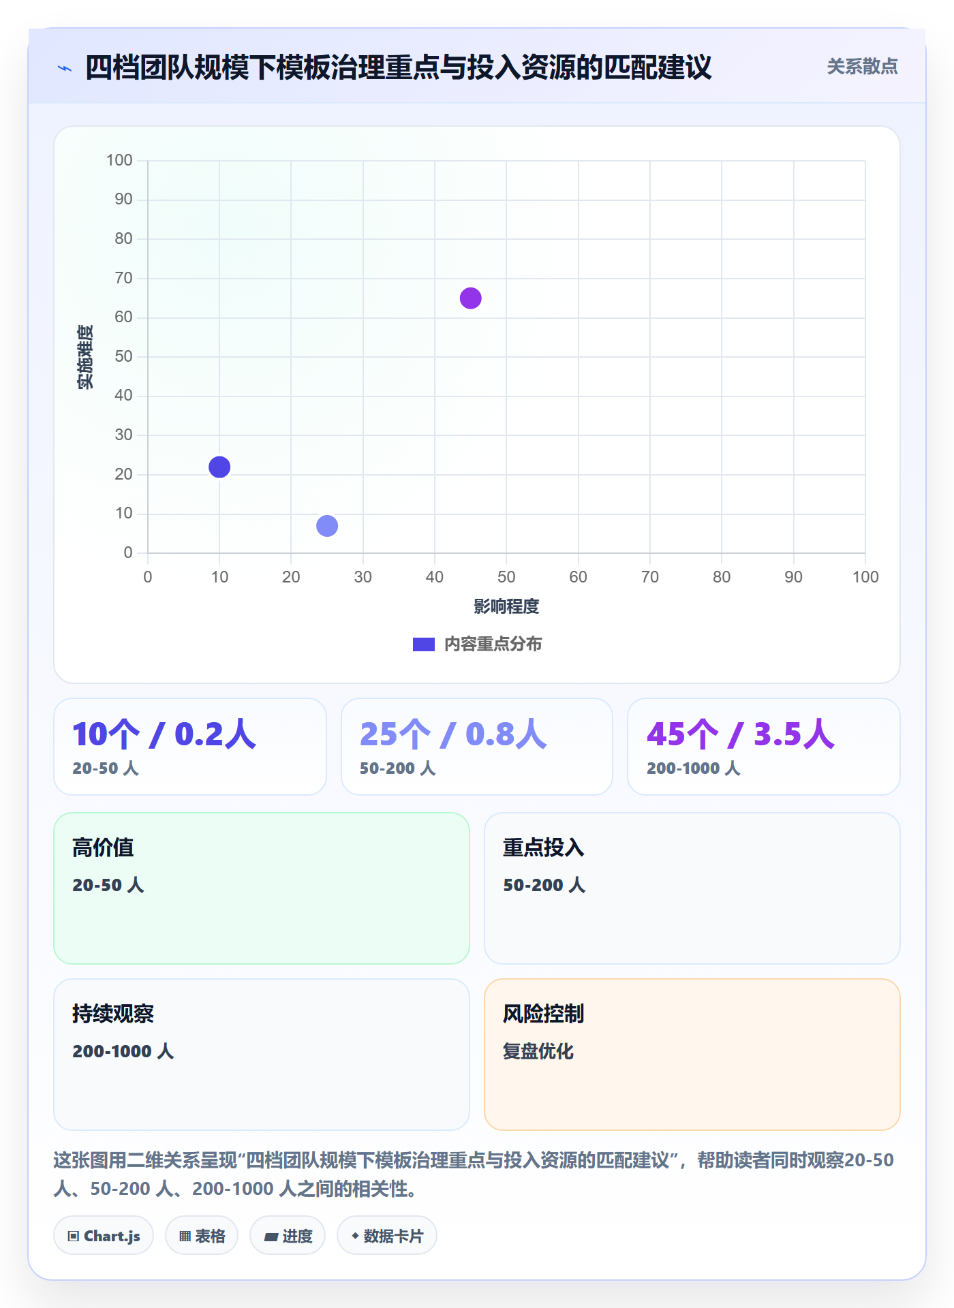Toggle the 内容重点分布 legend color box
This screenshot has height=1308, width=954.
(423, 644)
